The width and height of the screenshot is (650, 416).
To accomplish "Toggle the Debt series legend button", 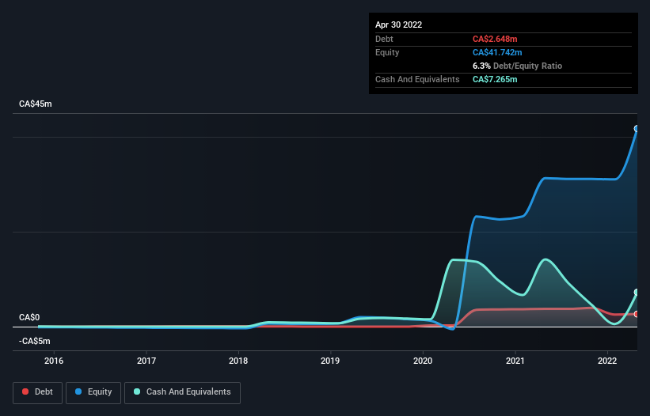I will coord(37,392).
